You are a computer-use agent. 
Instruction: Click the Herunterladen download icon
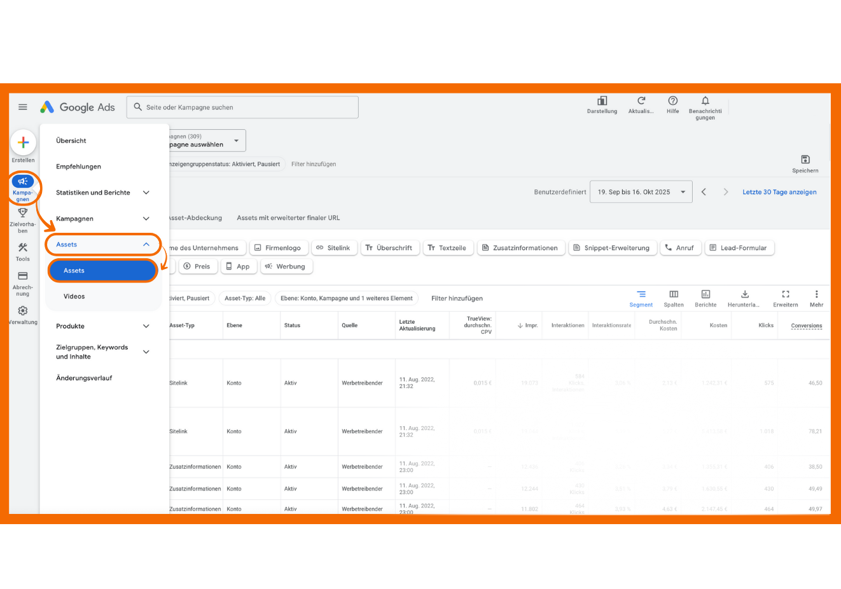(744, 294)
